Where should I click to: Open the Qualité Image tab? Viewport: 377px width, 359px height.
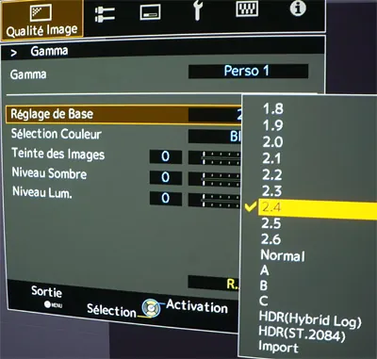42,20
